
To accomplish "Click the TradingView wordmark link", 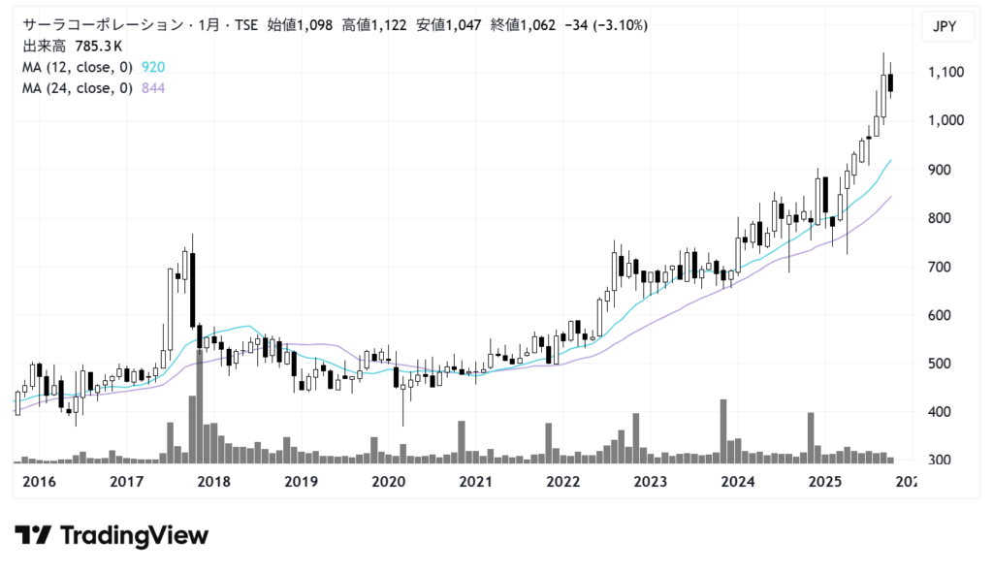I will [134, 535].
